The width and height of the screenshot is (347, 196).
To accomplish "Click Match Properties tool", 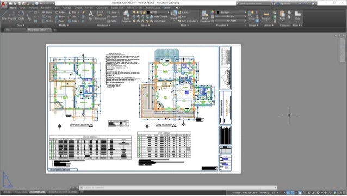I will pyautogui.click(x=205, y=17).
